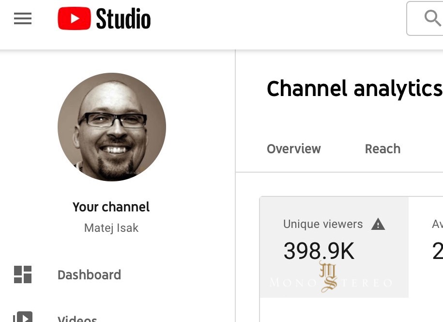Click the Unique viewers warning triangle
443x322 pixels.
coord(378,225)
